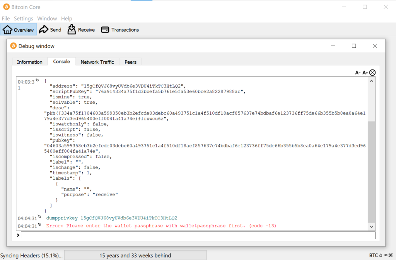Click the wallet lock icon in status bar

click(381, 255)
